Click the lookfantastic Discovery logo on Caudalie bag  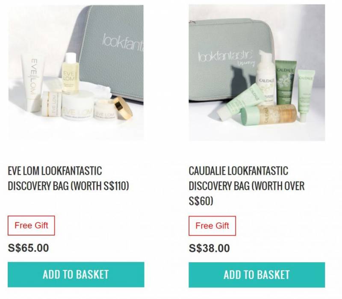click(227, 58)
